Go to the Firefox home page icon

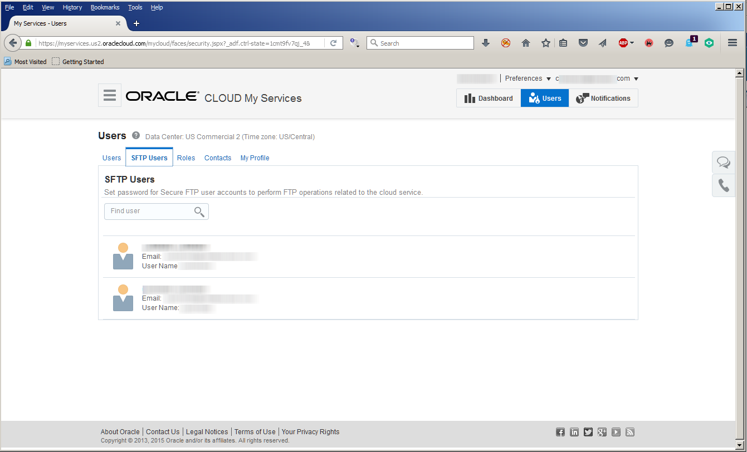click(526, 43)
